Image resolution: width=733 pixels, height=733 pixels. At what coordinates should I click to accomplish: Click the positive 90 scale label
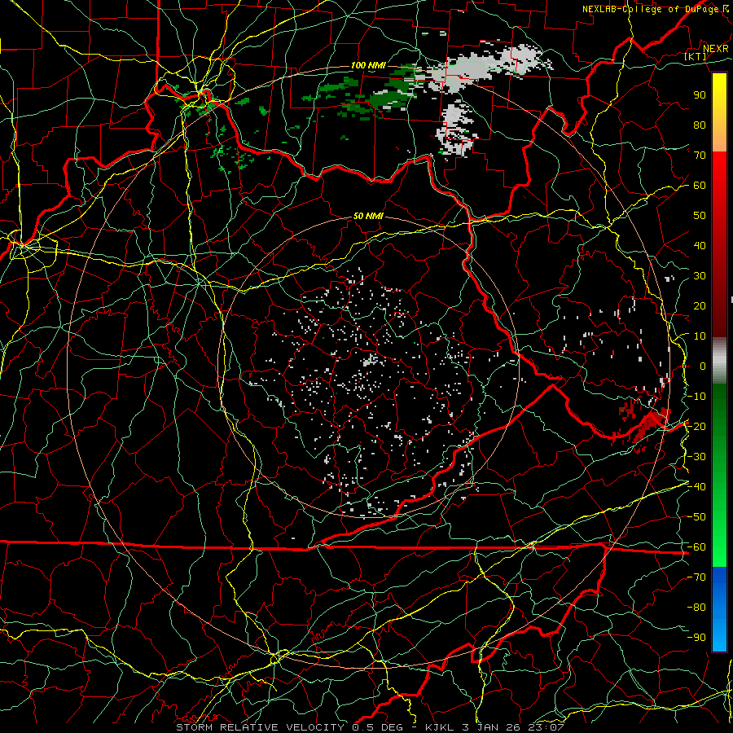(x=700, y=95)
